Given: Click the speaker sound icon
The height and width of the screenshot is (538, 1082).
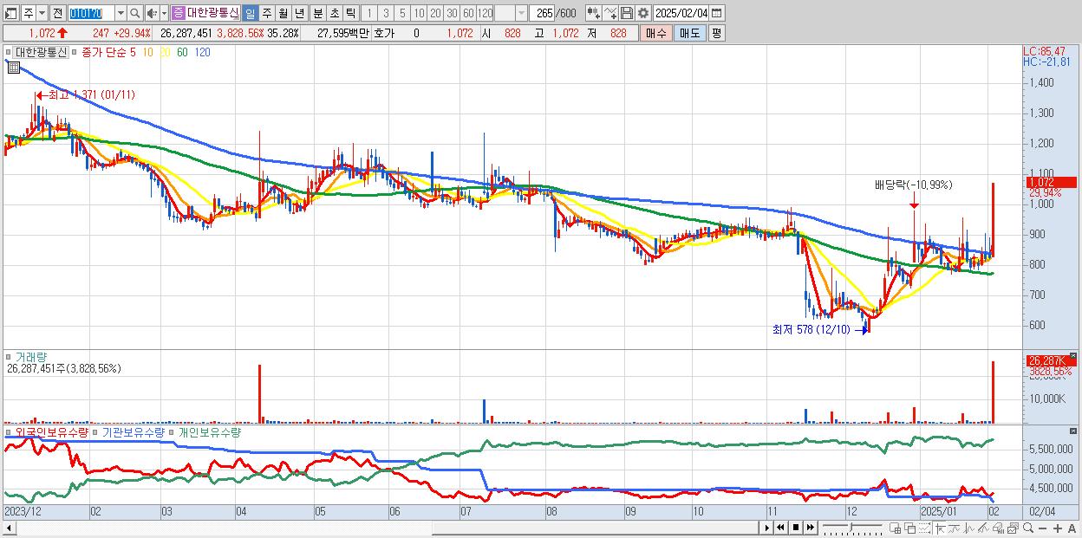Looking at the screenshot, I should click(x=152, y=13).
